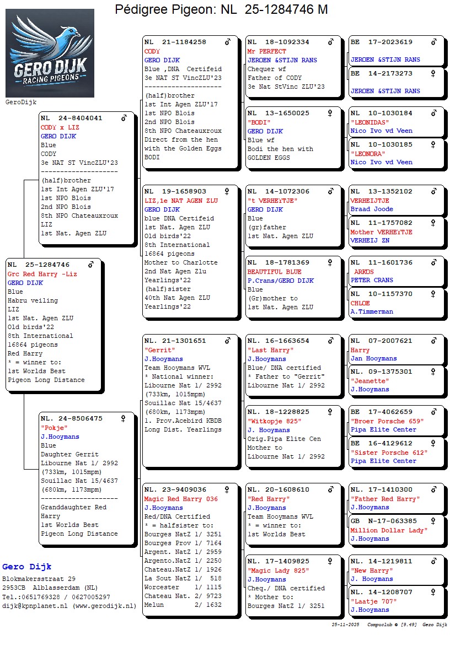Click male symbol in Mr PERFECT box
This screenshot has width=450, height=646.
pos(330,42)
